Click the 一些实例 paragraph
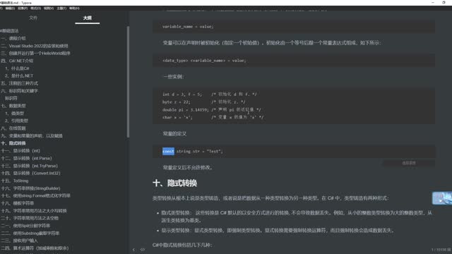 (174, 77)
